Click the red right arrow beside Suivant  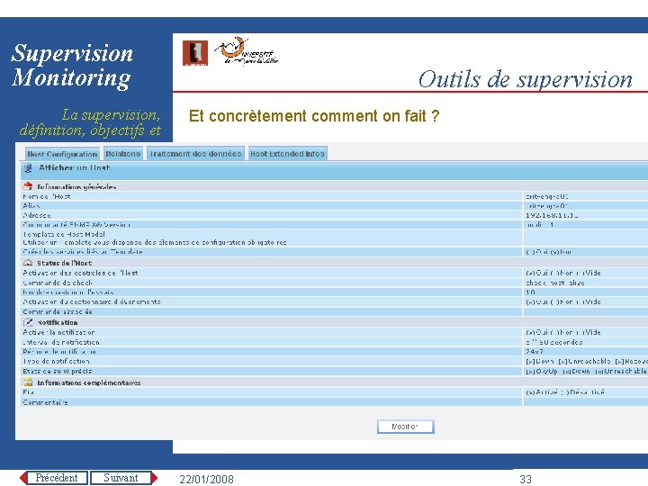click(155, 478)
